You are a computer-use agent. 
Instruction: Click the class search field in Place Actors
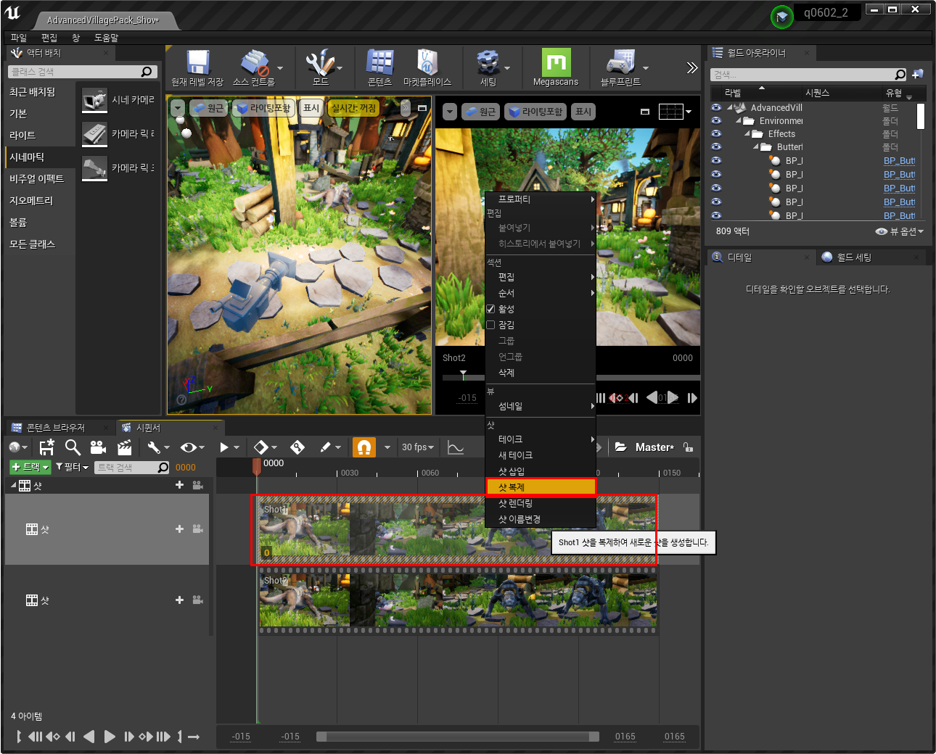[83, 72]
